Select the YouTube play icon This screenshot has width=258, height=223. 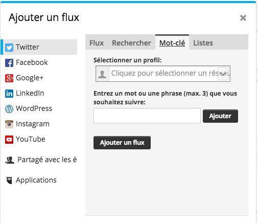9,140
